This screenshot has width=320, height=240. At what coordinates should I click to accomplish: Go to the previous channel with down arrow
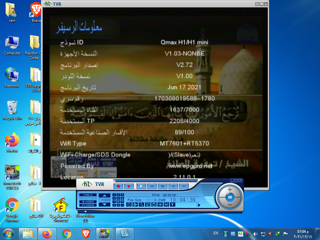(104, 204)
